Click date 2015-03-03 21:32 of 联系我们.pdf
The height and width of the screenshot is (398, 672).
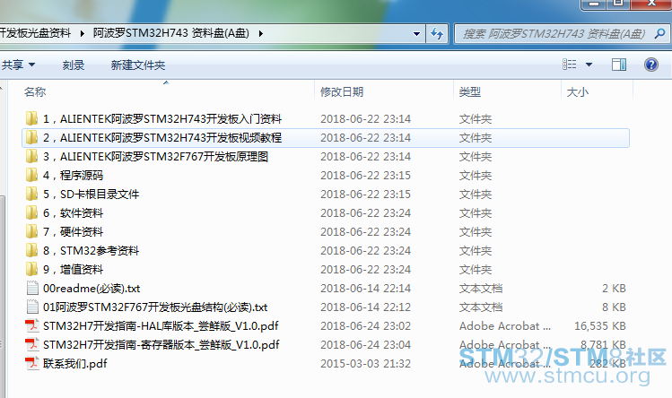click(x=365, y=364)
